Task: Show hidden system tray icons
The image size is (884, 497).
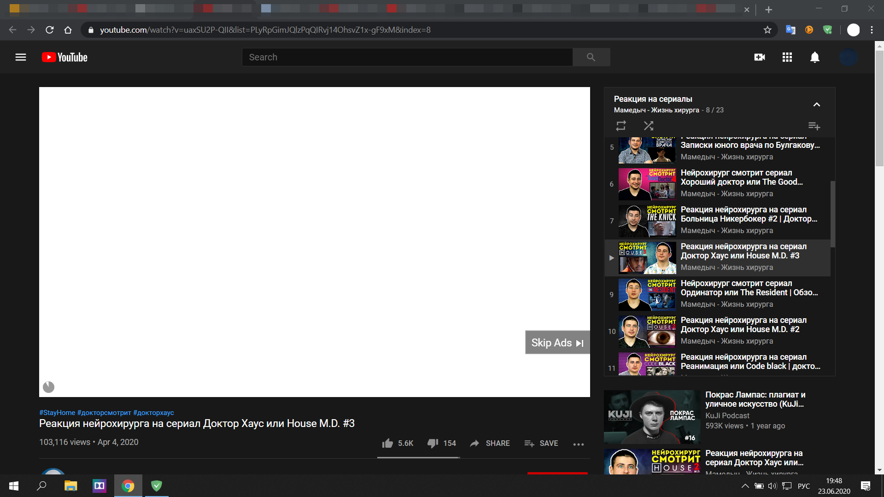Action: (745, 486)
